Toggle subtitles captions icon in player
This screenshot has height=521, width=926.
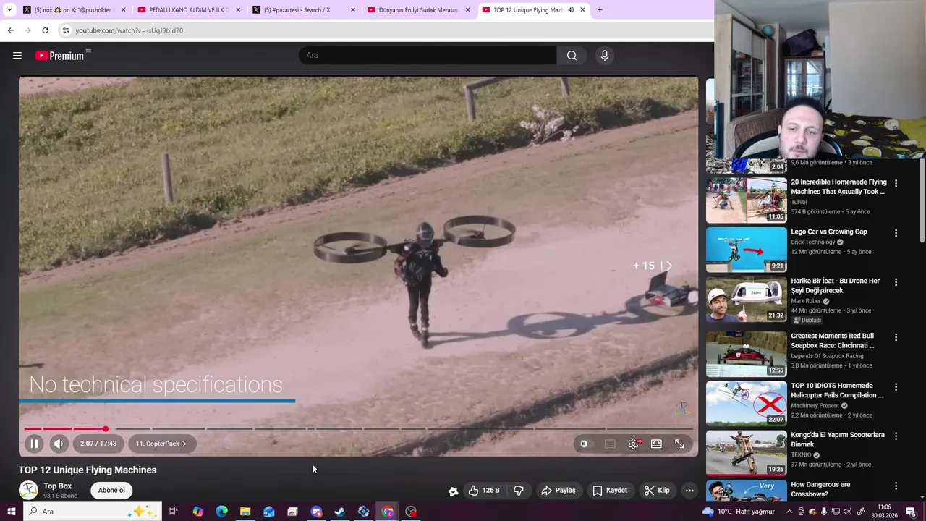[610, 444]
